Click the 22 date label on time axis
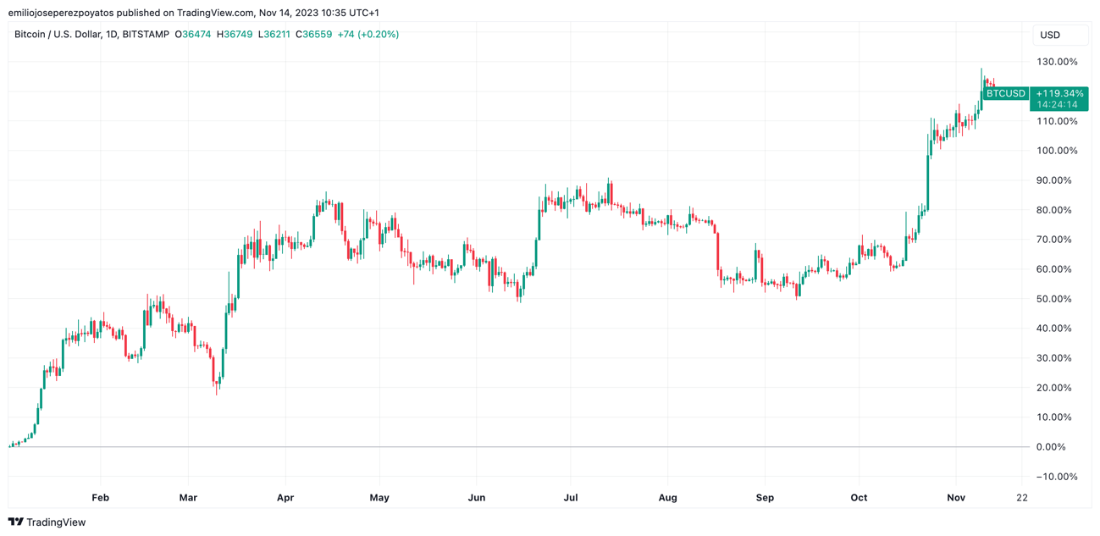The height and width of the screenshot is (536, 1100). tap(1022, 498)
